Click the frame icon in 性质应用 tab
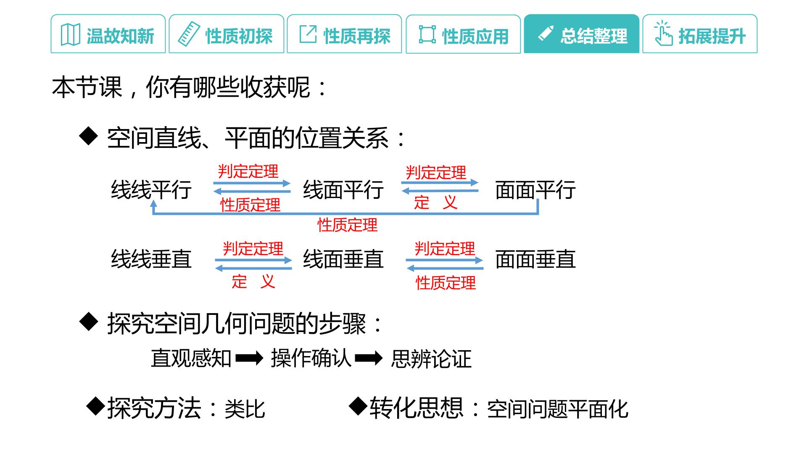This screenshot has width=807, height=454. [x=427, y=34]
